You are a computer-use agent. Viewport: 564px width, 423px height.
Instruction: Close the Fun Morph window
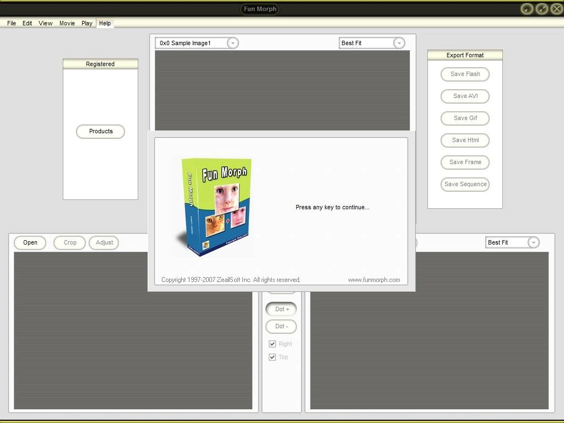click(x=556, y=9)
